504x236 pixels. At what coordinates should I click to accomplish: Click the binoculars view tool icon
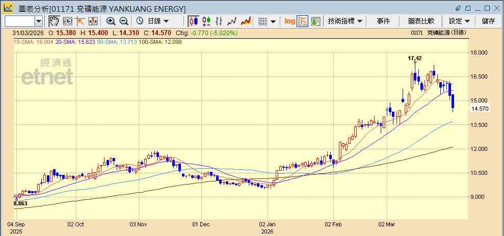(x=67, y=21)
